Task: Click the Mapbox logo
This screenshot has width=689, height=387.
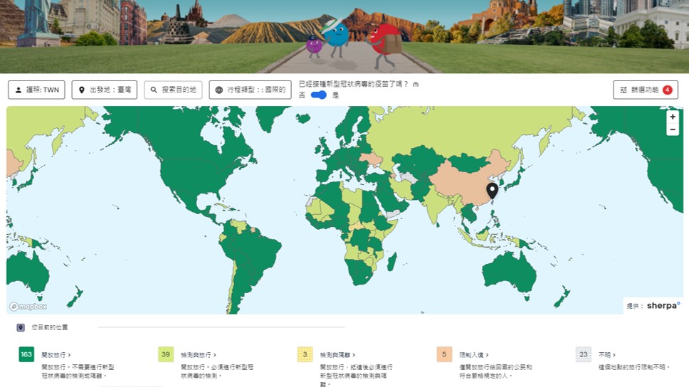Action: click(x=28, y=306)
